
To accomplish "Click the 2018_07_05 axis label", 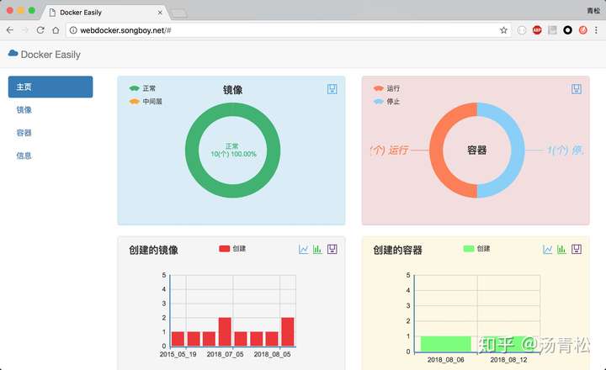I will coord(225,354).
